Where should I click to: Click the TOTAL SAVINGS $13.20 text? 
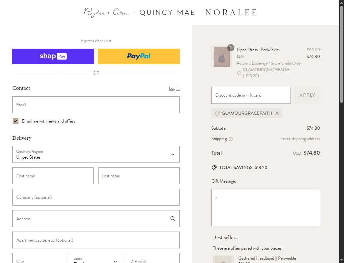click(x=243, y=167)
